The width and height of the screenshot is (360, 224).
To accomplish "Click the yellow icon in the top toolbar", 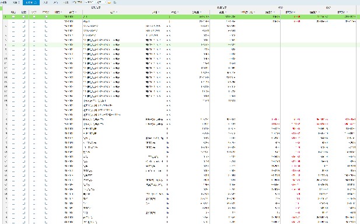I will pos(110,2).
